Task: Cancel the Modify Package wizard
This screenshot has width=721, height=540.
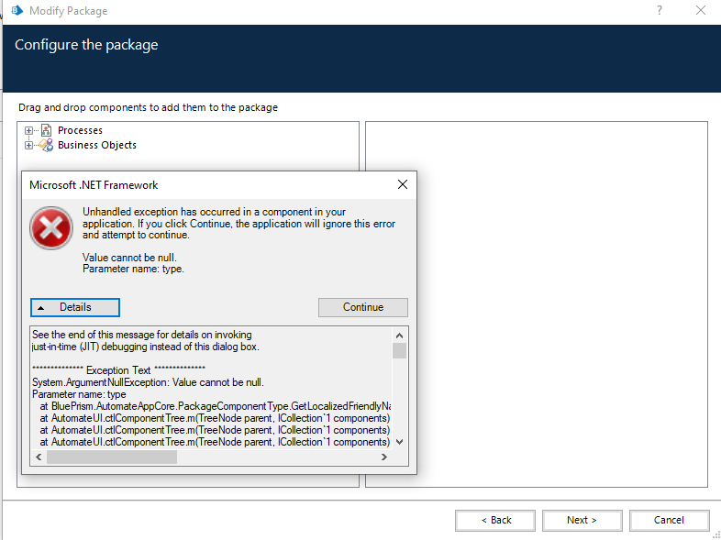Action: pyautogui.click(x=669, y=520)
